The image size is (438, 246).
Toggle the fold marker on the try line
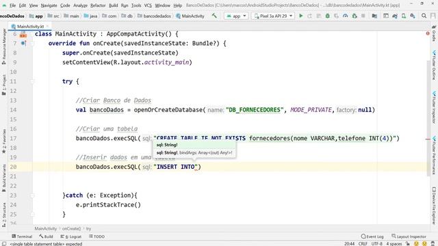[x=32, y=81]
